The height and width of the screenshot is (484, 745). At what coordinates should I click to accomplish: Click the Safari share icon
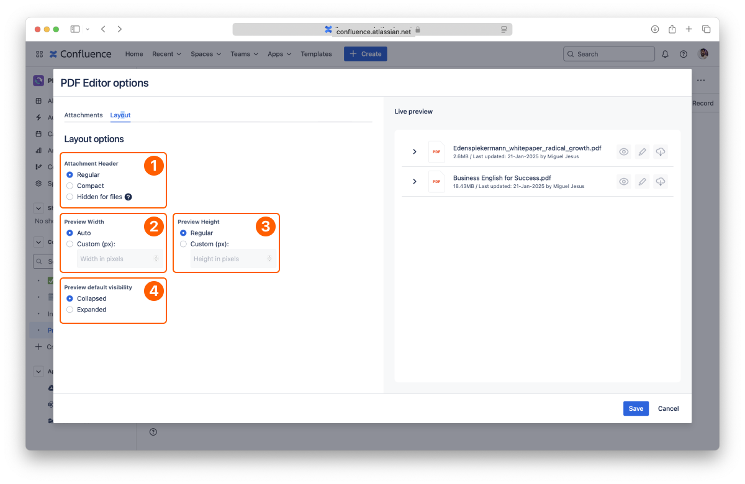[x=672, y=29]
